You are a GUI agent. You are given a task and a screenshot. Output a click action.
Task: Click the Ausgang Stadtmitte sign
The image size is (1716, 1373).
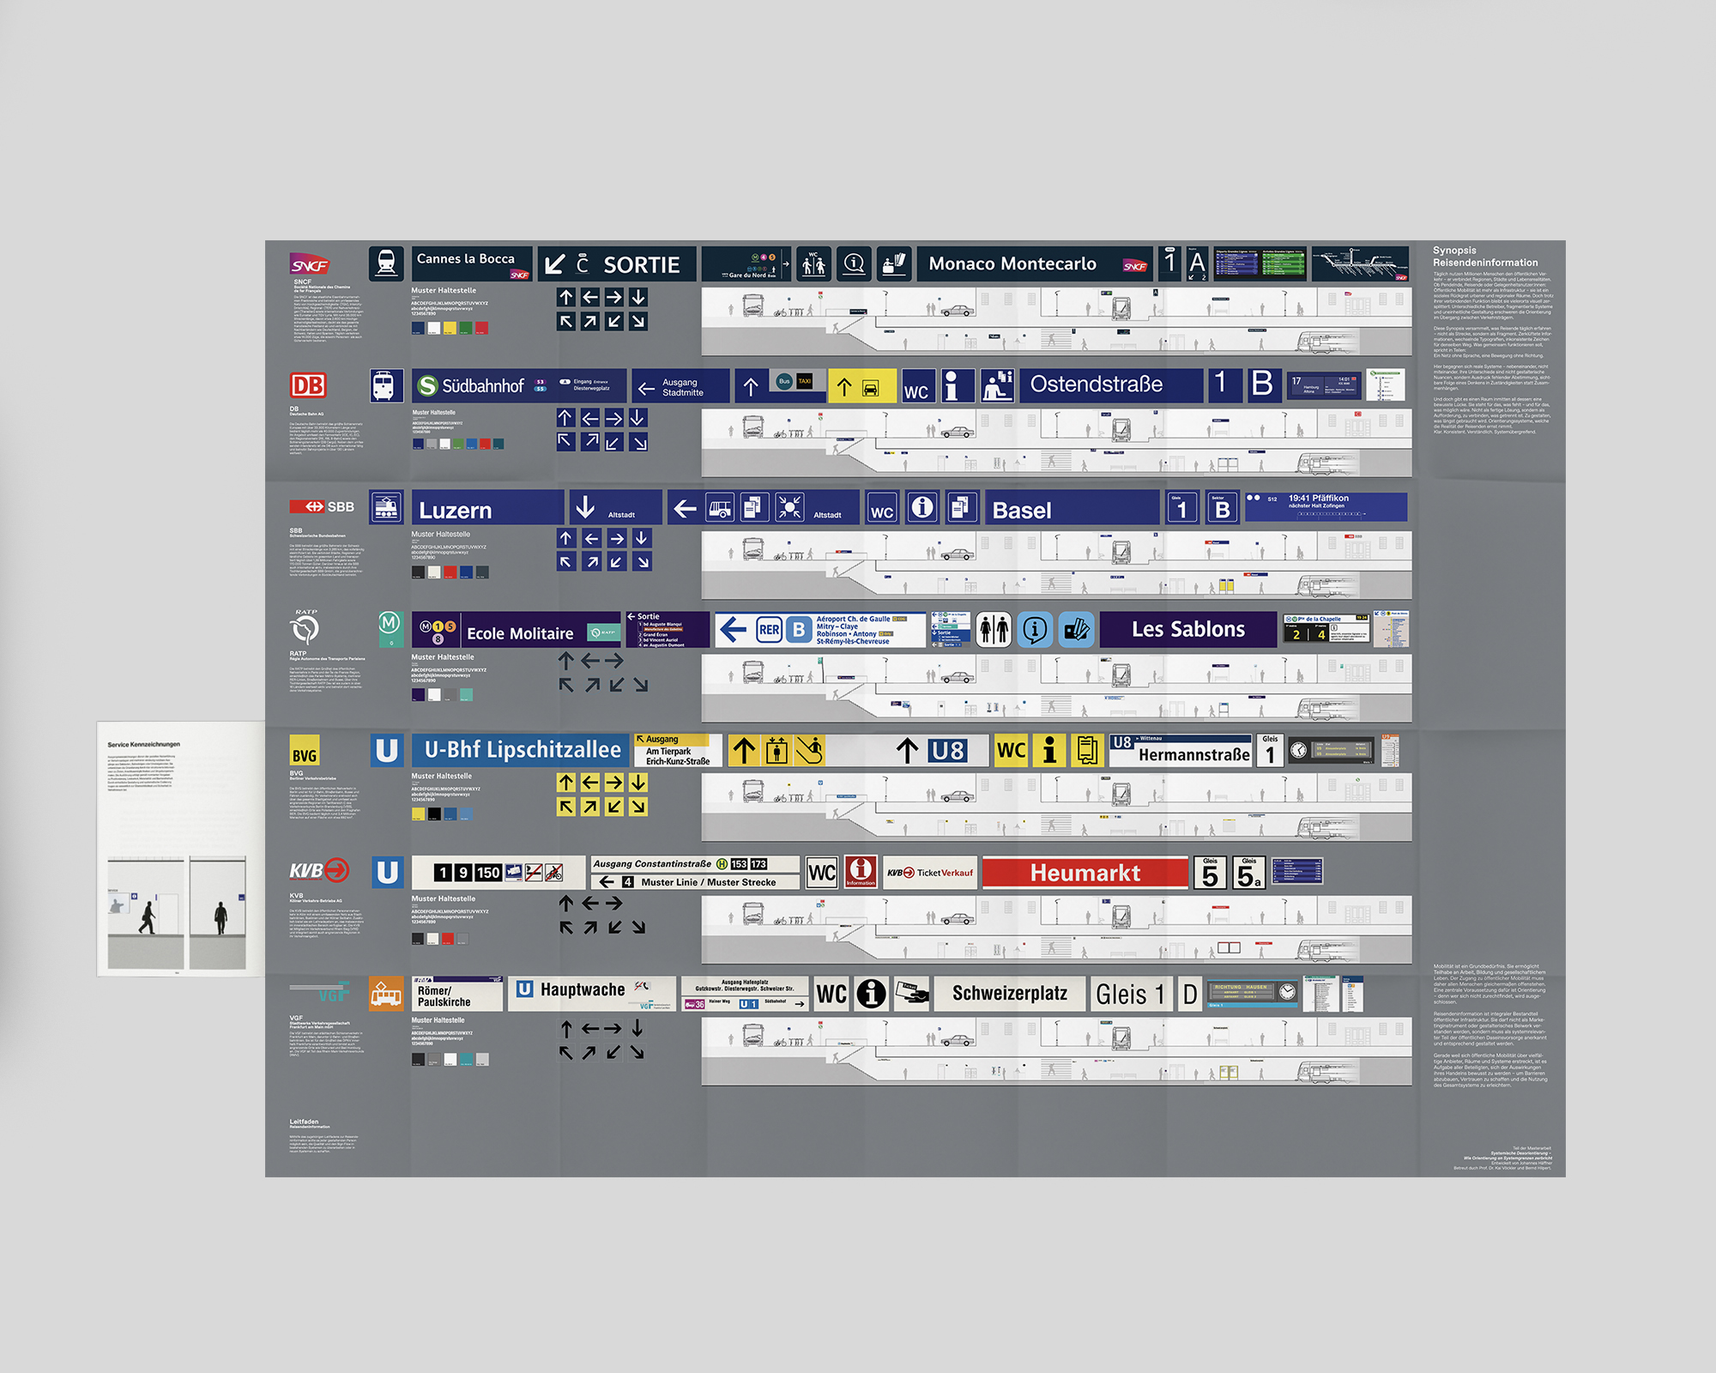click(681, 386)
